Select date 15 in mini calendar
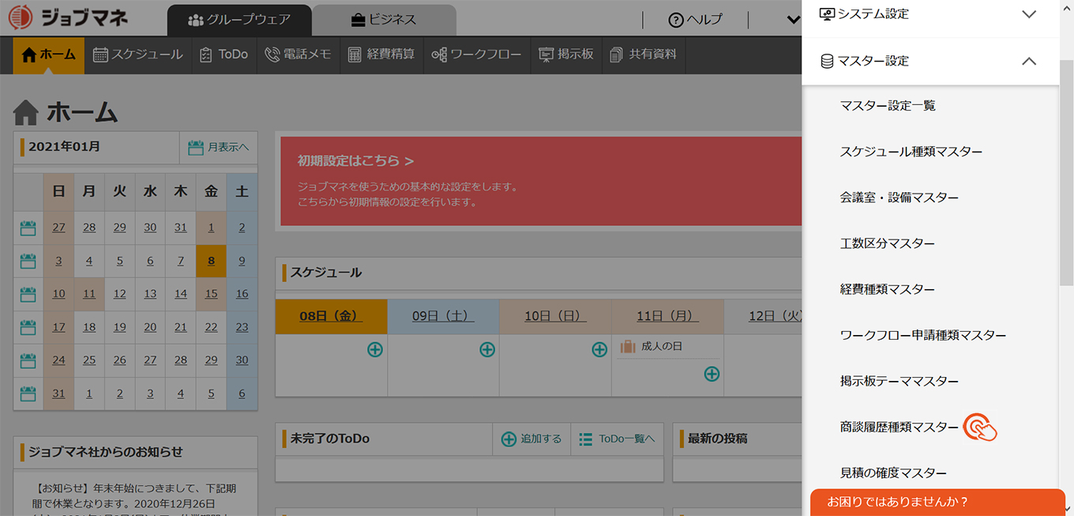Screen dimensions: 1074x516 211,294
